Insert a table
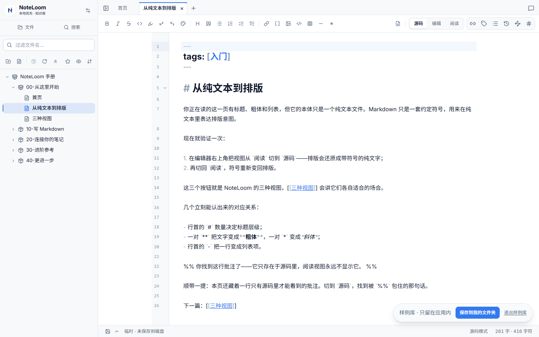539x337 pixels. [x=310, y=24]
